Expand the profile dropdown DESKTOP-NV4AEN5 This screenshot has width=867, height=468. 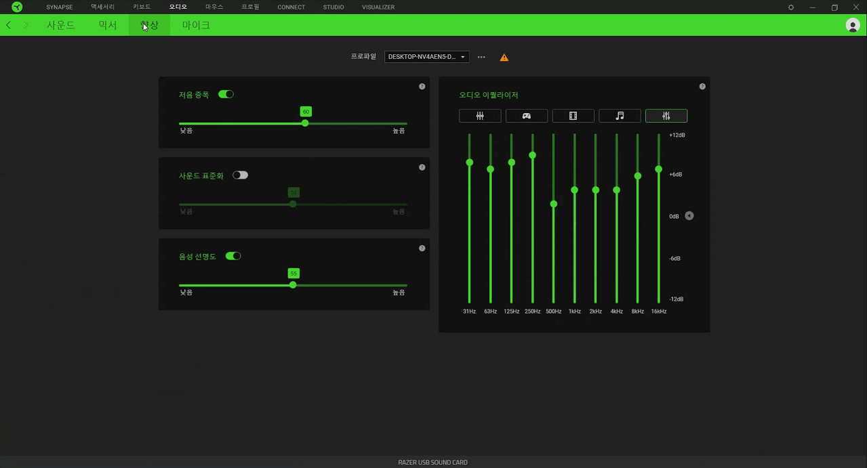(426, 57)
